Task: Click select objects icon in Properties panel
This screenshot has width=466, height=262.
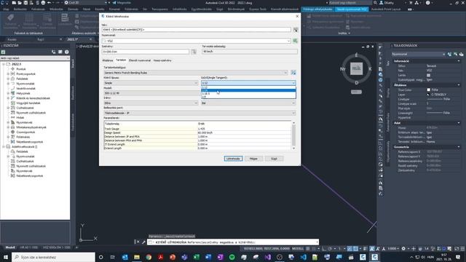Action: 456,54
